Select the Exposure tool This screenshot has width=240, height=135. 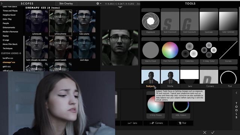coord(150,22)
